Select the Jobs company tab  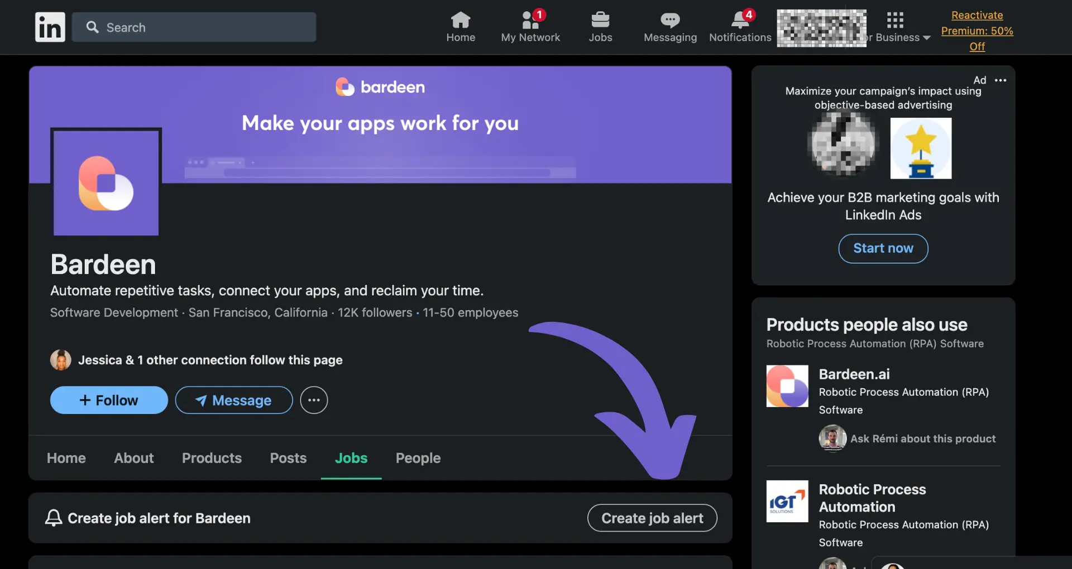[x=351, y=458]
